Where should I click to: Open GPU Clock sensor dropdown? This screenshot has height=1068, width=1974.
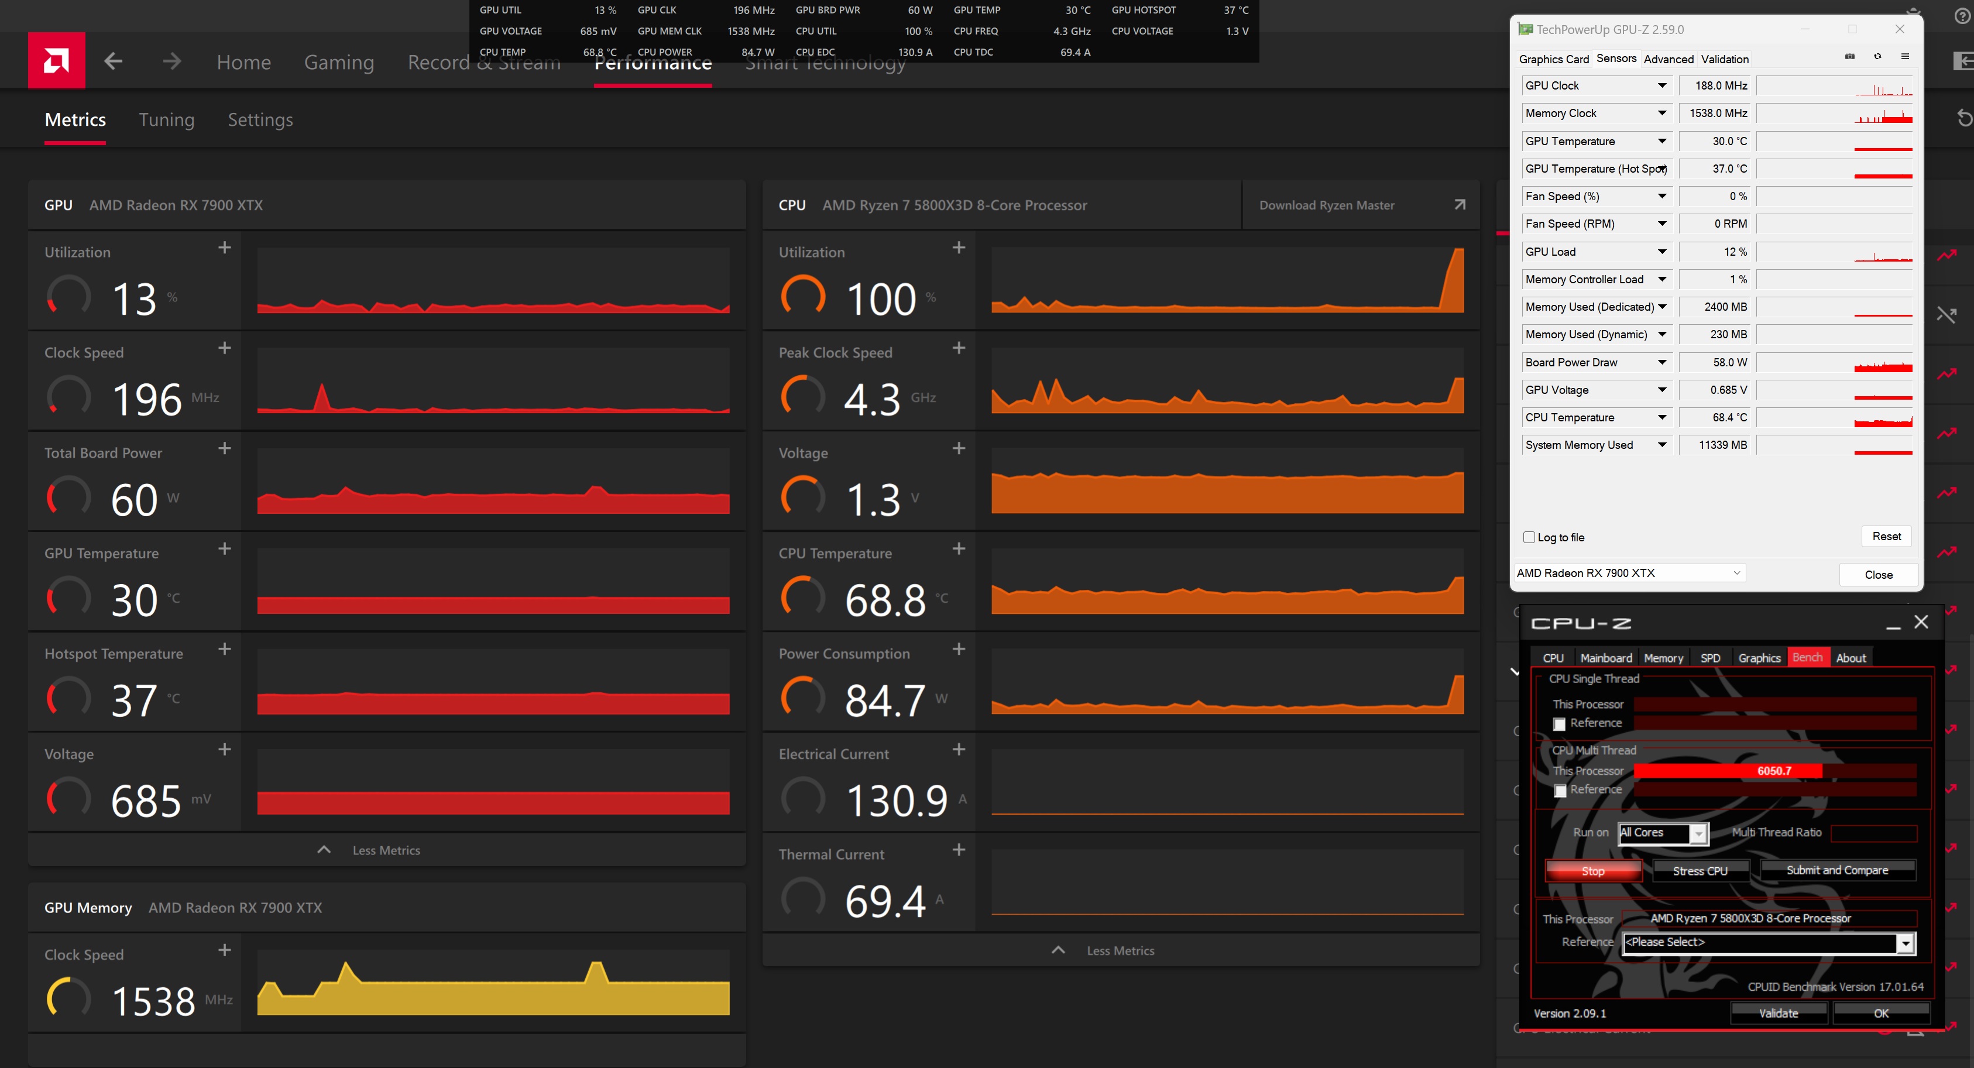[1662, 86]
